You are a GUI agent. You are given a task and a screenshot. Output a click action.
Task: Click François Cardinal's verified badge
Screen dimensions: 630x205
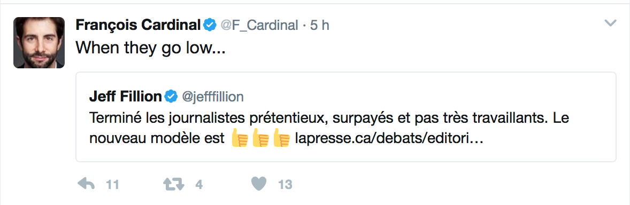click(209, 25)
